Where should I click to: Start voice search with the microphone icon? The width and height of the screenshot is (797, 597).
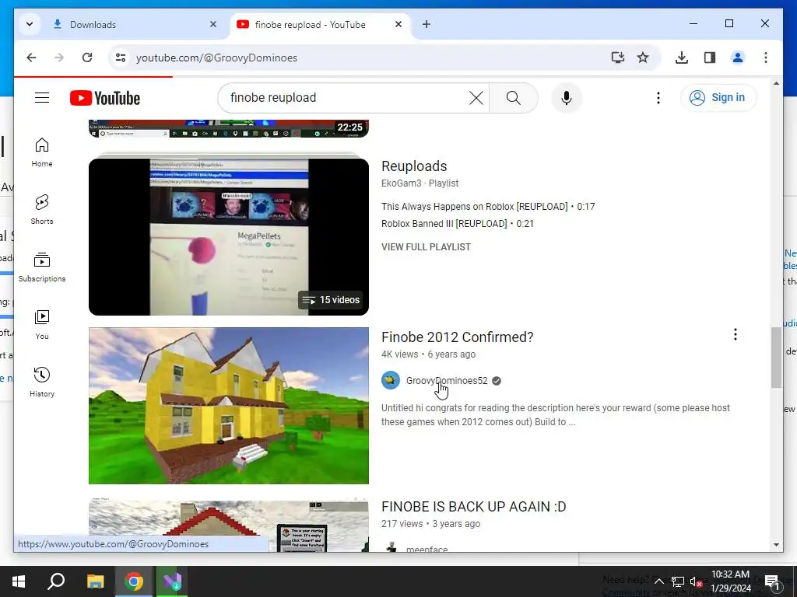pos(567,97)
